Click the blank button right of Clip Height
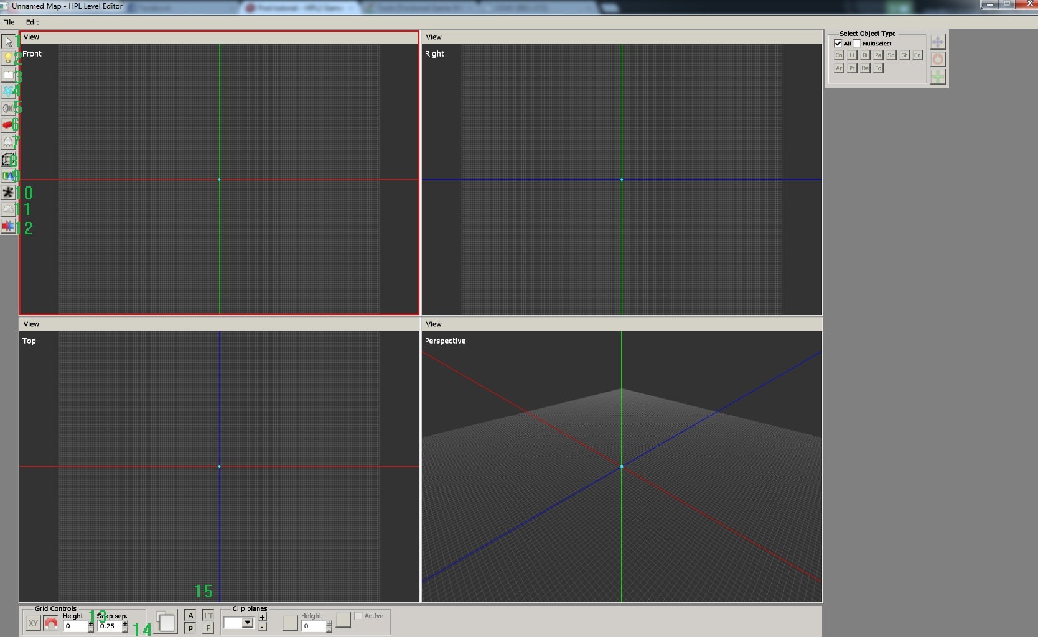 coord(344,620)
